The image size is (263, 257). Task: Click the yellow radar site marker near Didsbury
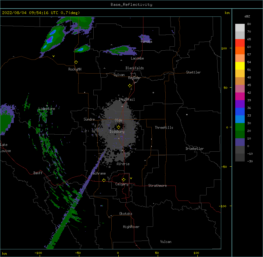point(118,127)
